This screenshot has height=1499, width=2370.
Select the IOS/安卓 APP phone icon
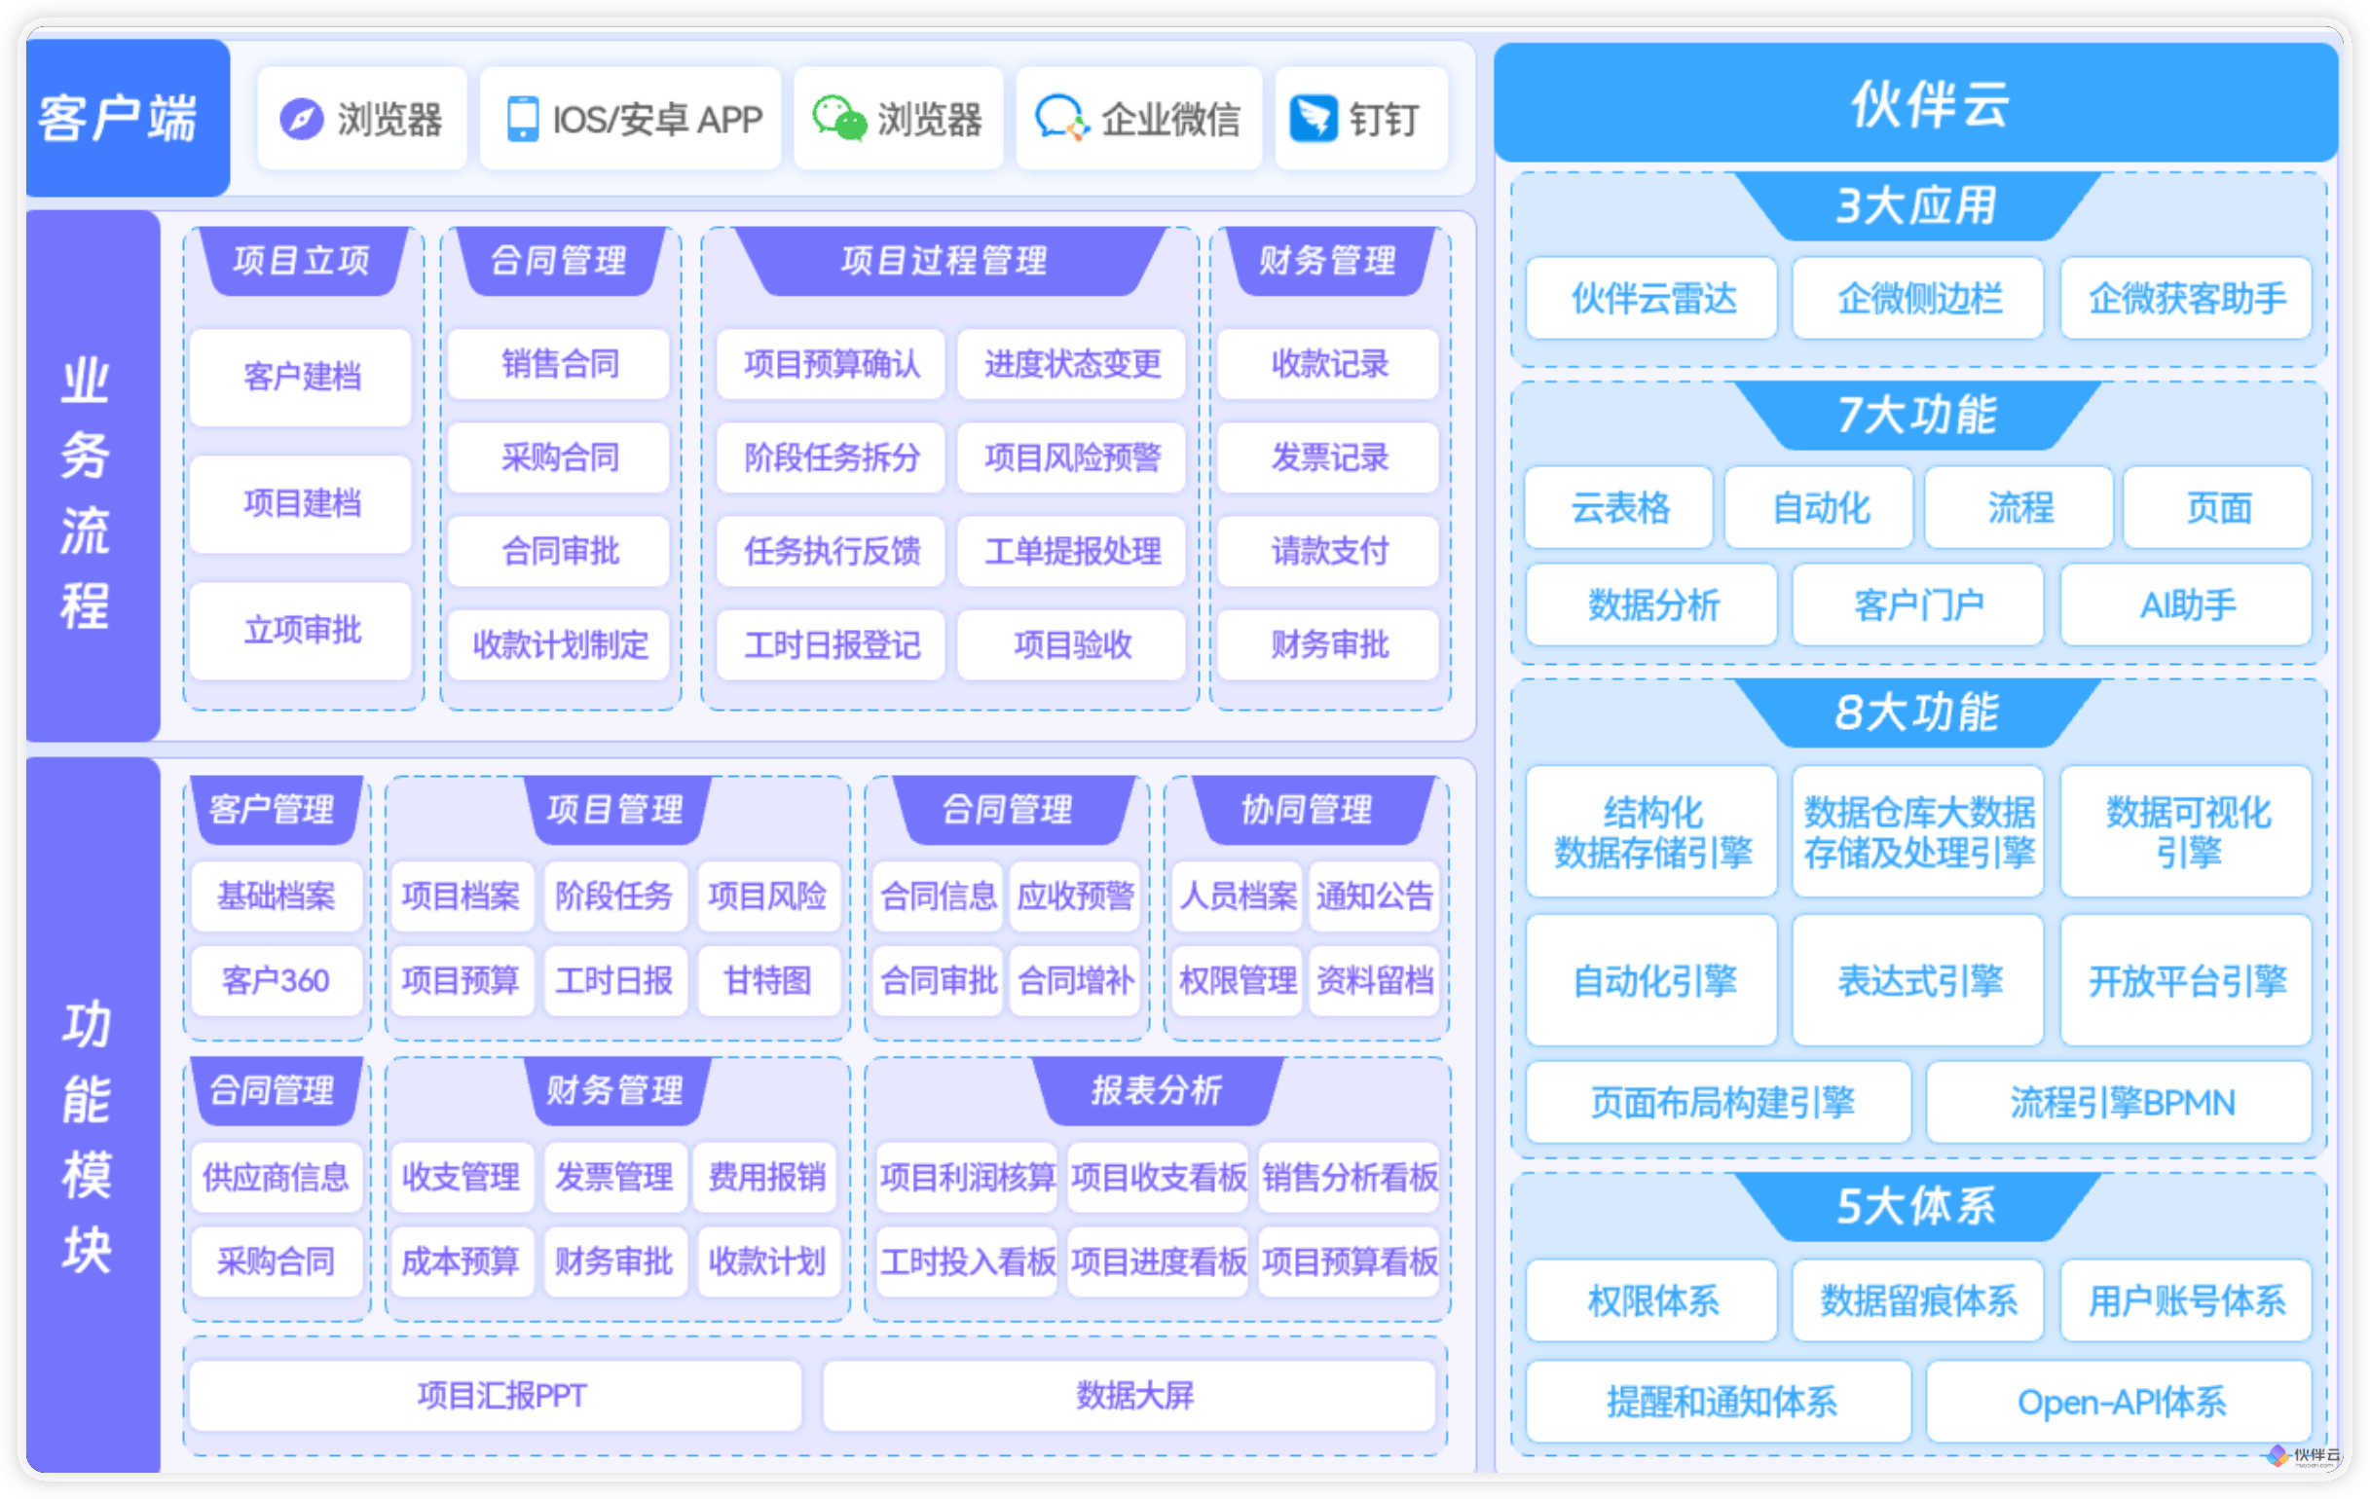tap(523, 118)
